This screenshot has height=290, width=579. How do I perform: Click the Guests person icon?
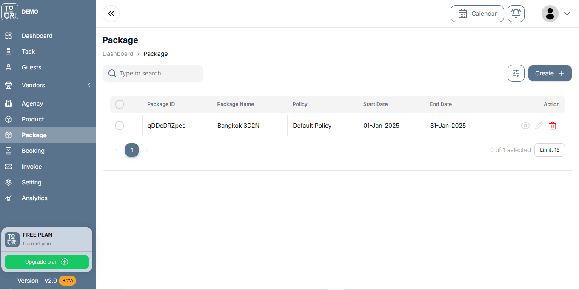[x=9, y=67]
